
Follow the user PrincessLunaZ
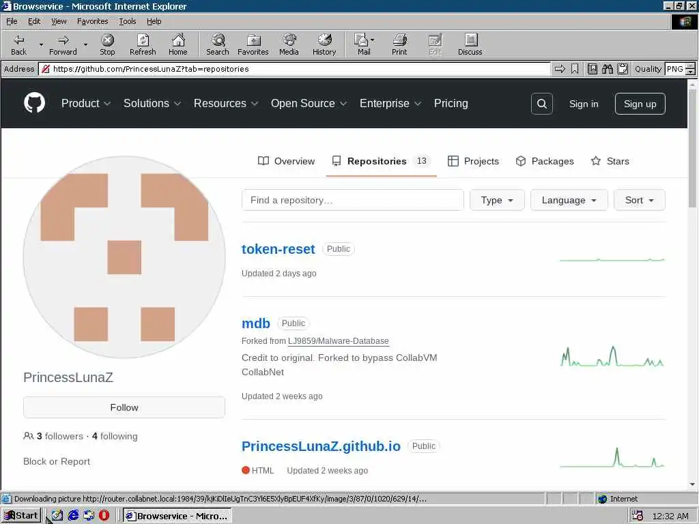coord(124,407)
